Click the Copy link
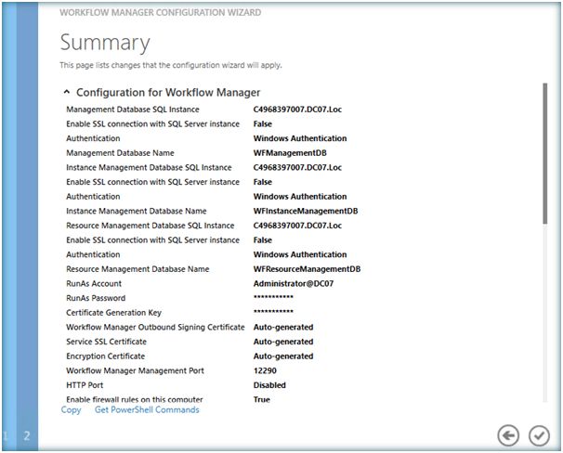Image resolution: width=563 pixels, height=453 pixels. pyautogui.click(x=71, y=409)
